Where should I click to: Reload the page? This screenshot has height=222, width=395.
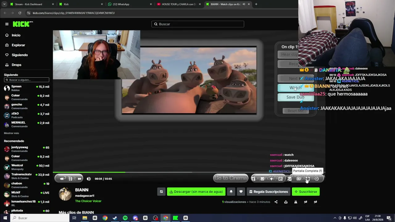point(20,13)
